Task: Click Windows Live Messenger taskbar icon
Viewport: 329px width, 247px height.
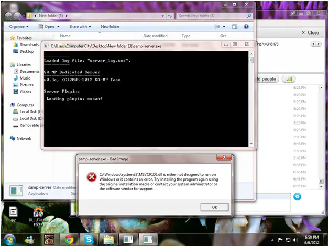Action: click(29, 240)
